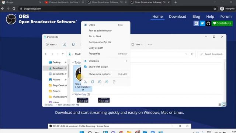
Task: Switch to Channel dashboard YouTube tab
Action: [x=65, y=2]
